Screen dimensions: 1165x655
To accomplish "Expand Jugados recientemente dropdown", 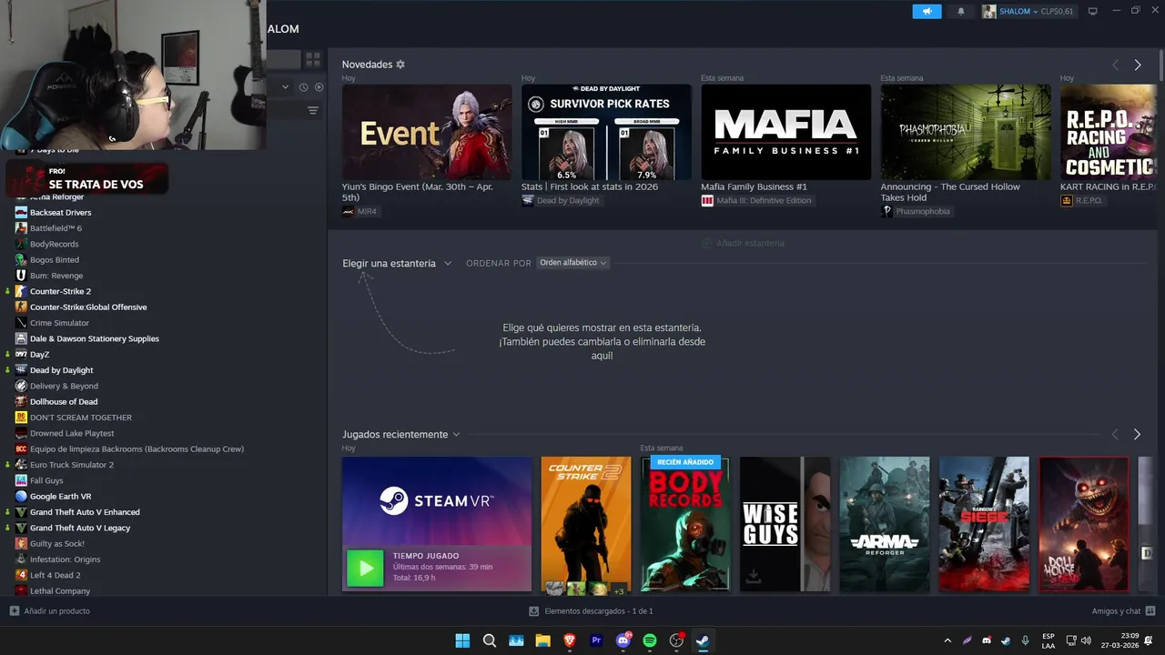I will pos(401,435).
